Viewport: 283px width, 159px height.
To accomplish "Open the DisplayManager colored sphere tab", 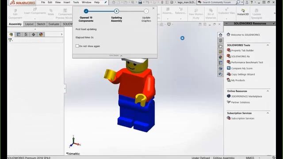I will 41,34.
